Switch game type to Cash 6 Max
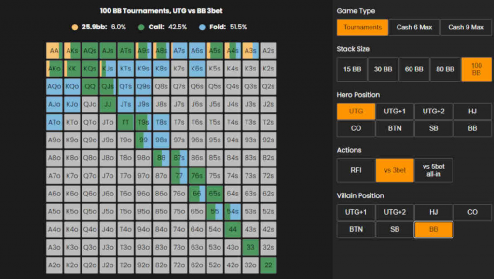494x279 pixels. [x=414, y=28]
